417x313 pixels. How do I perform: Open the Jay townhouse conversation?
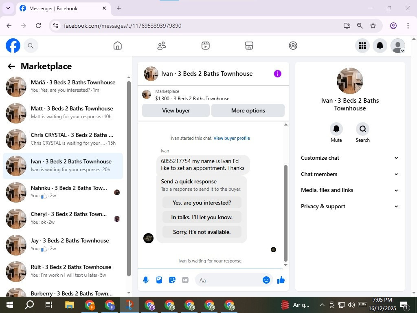63,245
